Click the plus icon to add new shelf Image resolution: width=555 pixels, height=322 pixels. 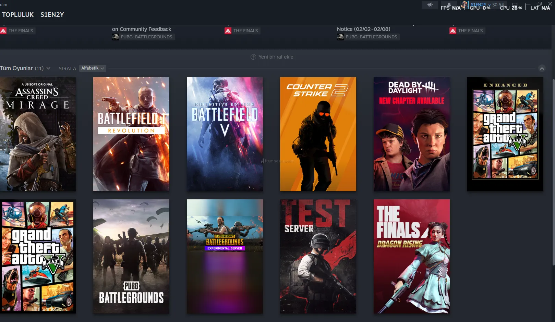tap(253, 57)
